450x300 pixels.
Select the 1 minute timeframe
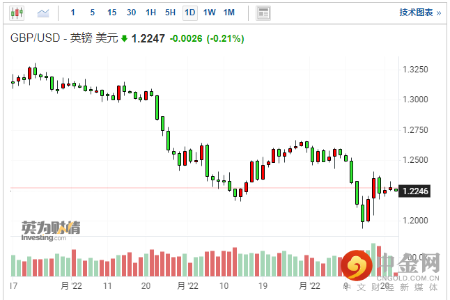73,13
